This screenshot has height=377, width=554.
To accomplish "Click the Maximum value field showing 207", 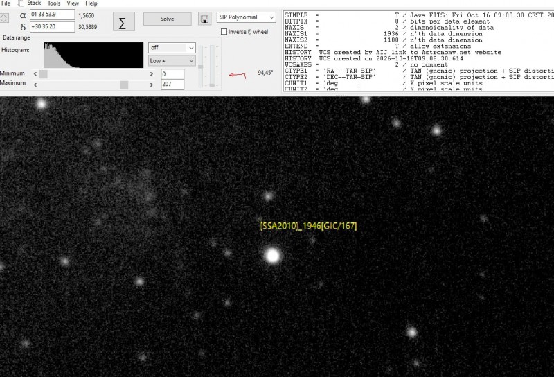I will (x=172, y=84).
